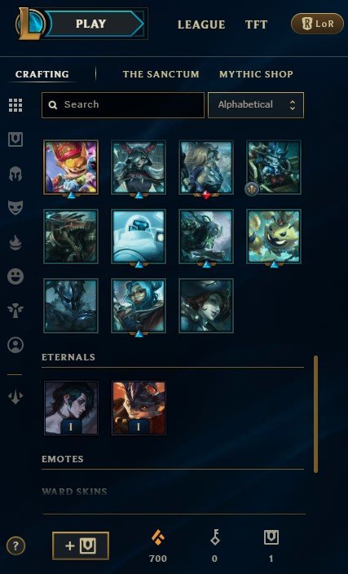Filter loot by skins mask icon
This screenshot has width=348, height=574.
click(x=15, y=208)
